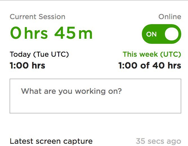Click the "Online" status label
Viewport: 188px width, 146px height.
coord(170,17)
